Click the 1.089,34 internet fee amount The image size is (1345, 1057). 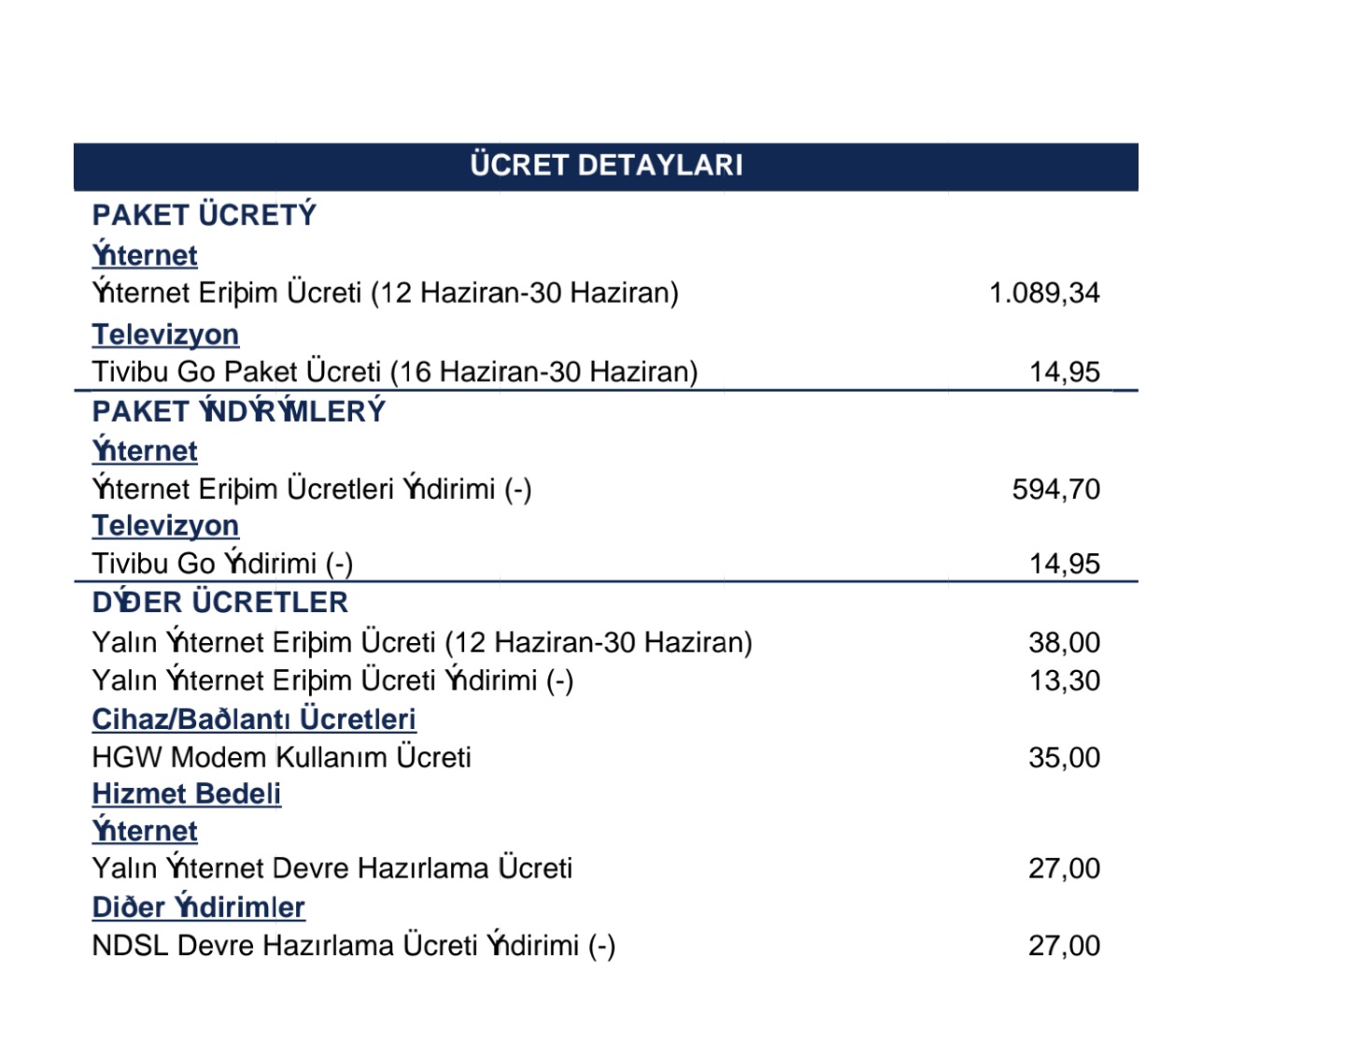[x=1044, y=293]
